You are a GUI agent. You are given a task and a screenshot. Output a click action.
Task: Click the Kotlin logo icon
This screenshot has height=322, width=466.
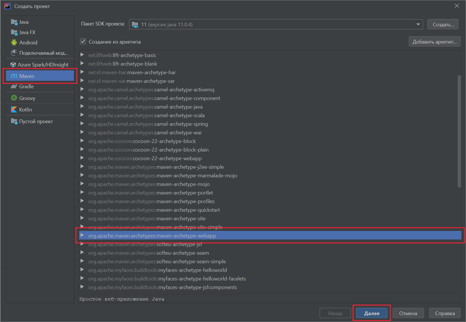(14, 109)
